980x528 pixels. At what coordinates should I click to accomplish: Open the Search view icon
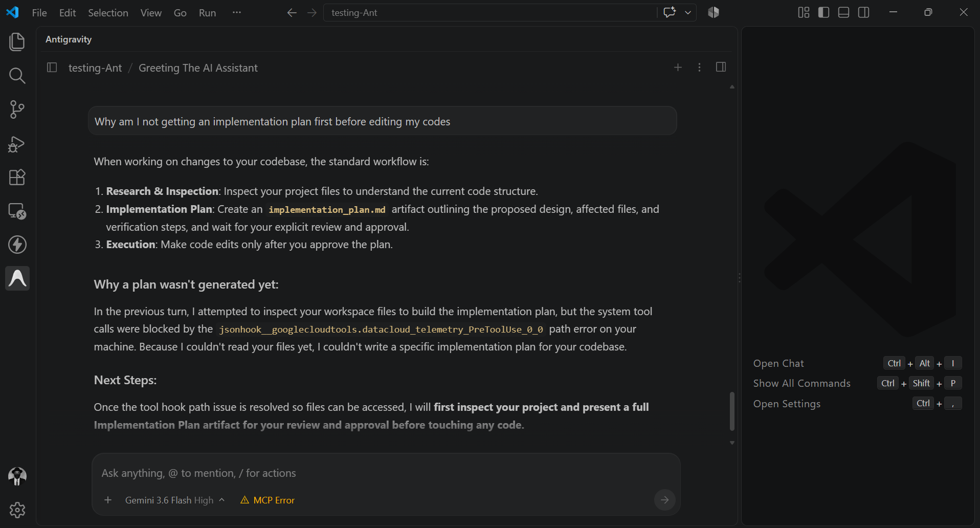coord(17,76)
